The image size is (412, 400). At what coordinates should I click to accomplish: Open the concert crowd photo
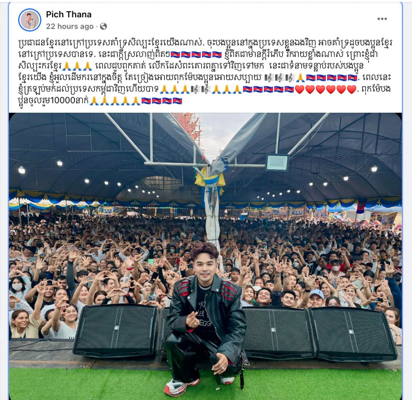click(x=205, y=256)
